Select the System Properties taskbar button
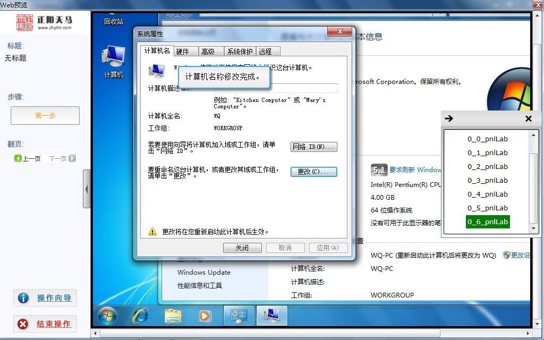544x340 pixels. (271, 315)
